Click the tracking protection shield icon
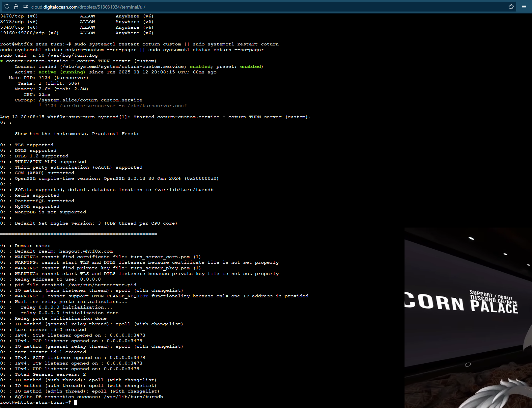This screenshot has width=532, height=408. [x=7, y=7]
